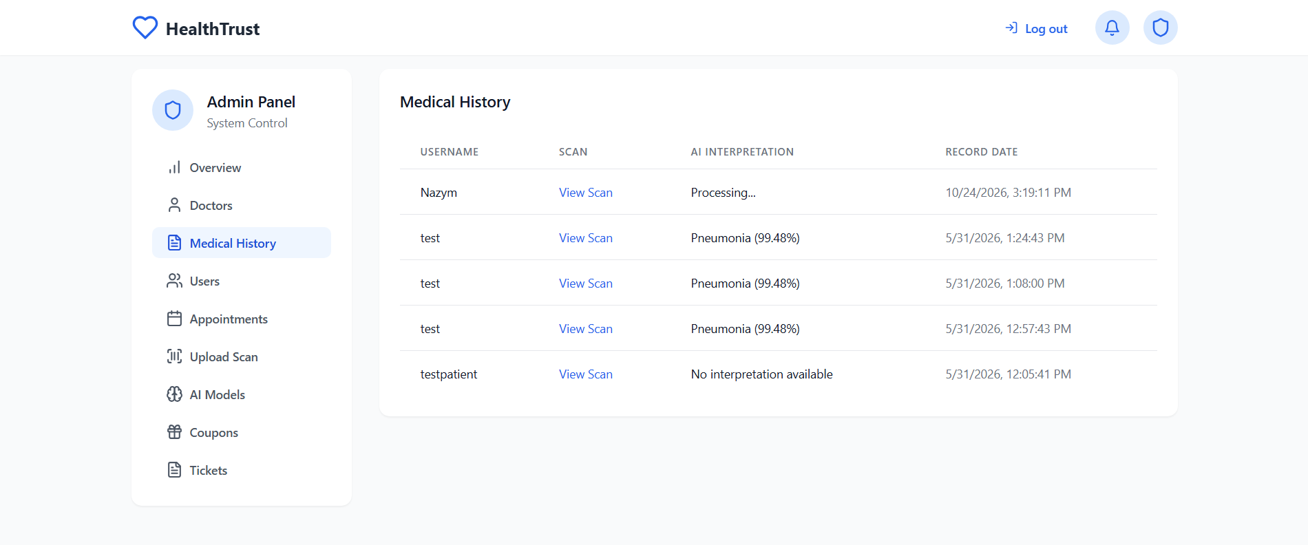Viewport: 1308px width, 545px height.
Task: Click the Admin Panel shield avatar
Action: pos(173,110)
